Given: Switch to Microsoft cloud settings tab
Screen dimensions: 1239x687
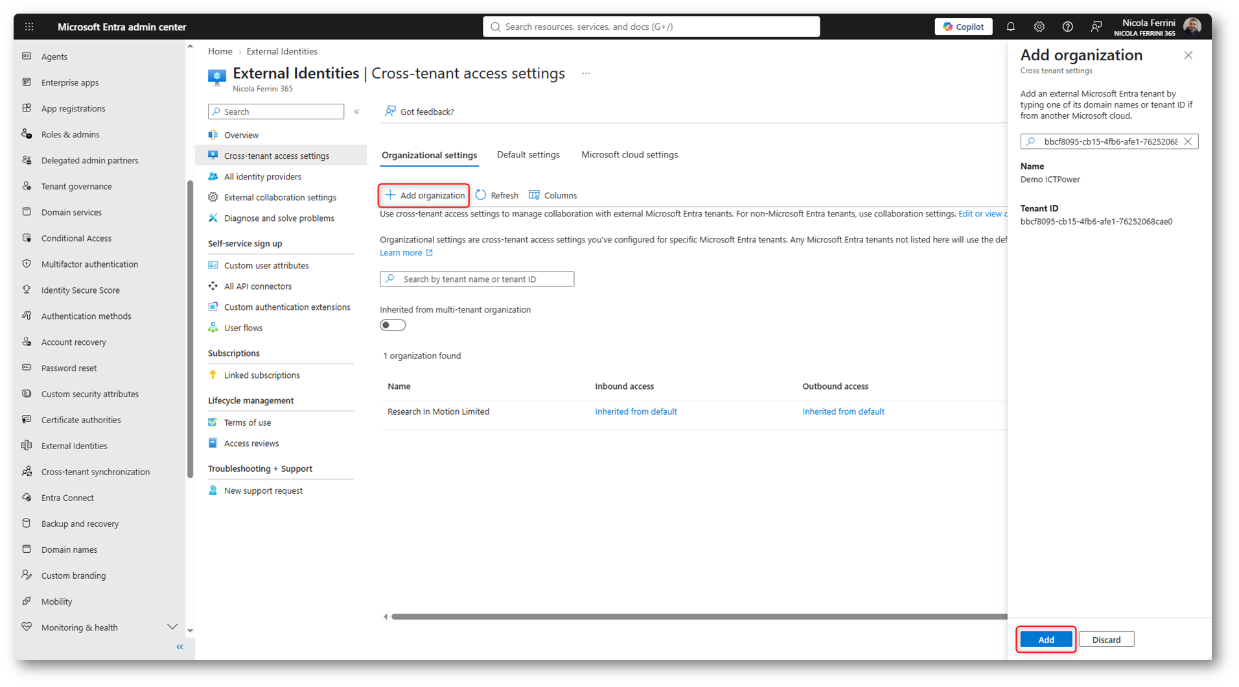Looking at the screenshot, I should click(629, 154).
